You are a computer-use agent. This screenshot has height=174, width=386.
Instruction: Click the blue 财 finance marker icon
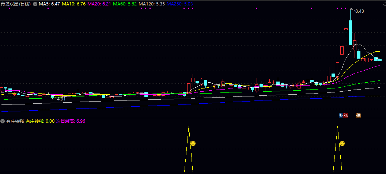(341, 115)
